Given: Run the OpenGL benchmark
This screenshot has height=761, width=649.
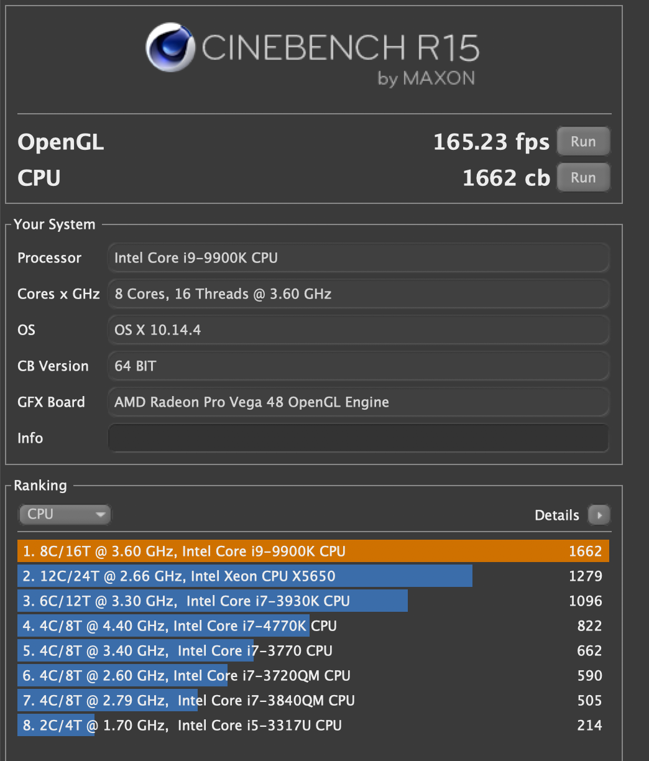Looking at the screenshot, I should 583,142.
